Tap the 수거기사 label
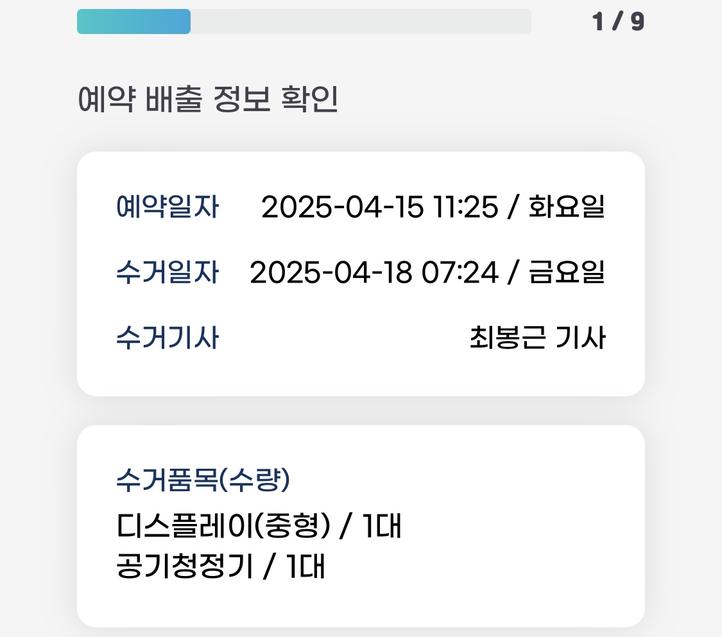Viewport: 722px width, 637px height. pyautogui.click(x=167, y=338)
